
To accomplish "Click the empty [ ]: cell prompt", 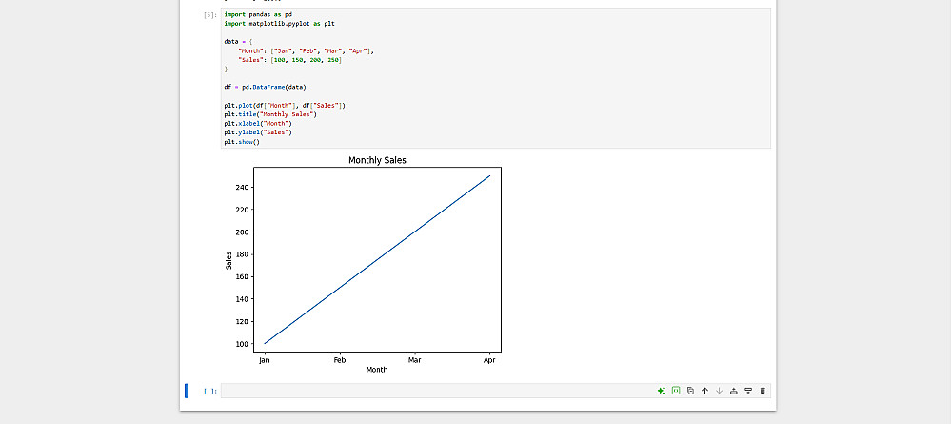I will pos(210,391).
